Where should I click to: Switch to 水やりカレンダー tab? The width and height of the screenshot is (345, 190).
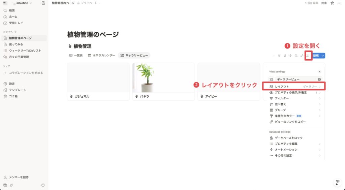tap(101, 55)
